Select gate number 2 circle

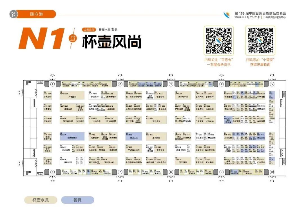pyautogui.click(x=120, y=84)
